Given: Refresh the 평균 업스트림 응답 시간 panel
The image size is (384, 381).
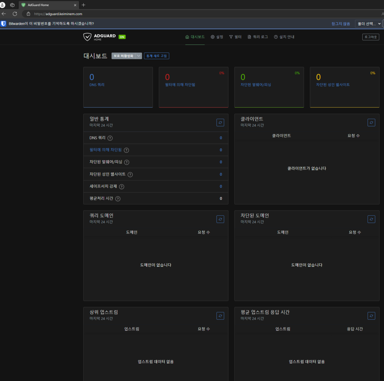Looking at the screenshot, I should click(371, 316).
